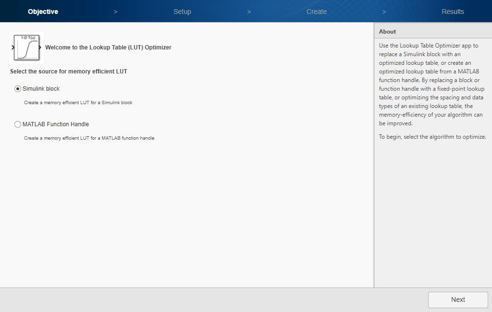Viewport: 492px width, 312px height.
Task: Open the Create step
Action: 317,12
